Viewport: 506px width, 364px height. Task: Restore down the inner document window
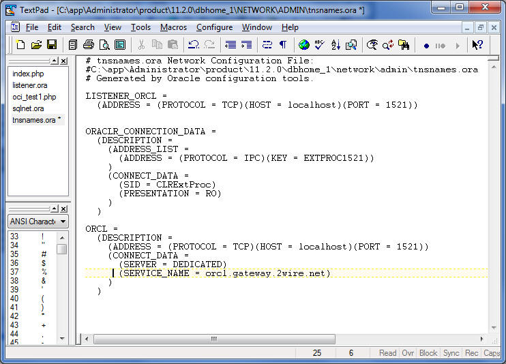pyautogui.click(x=480, y=27)
